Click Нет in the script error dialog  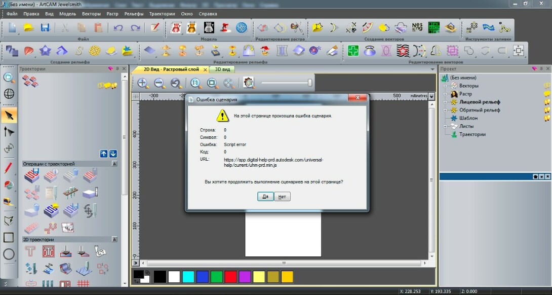(282, 197)
